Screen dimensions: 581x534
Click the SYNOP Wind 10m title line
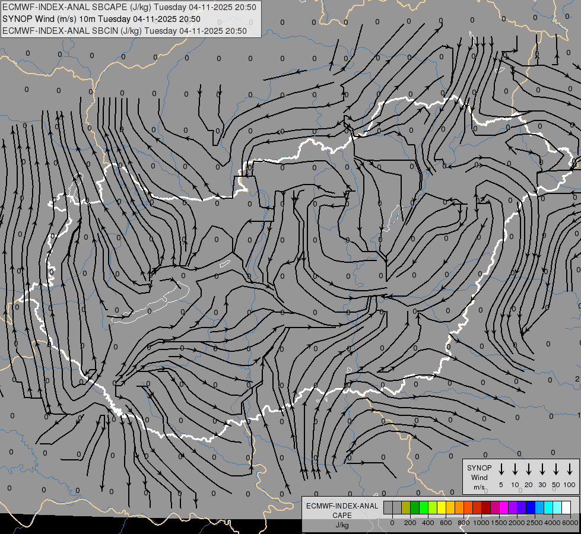point(101,19)
